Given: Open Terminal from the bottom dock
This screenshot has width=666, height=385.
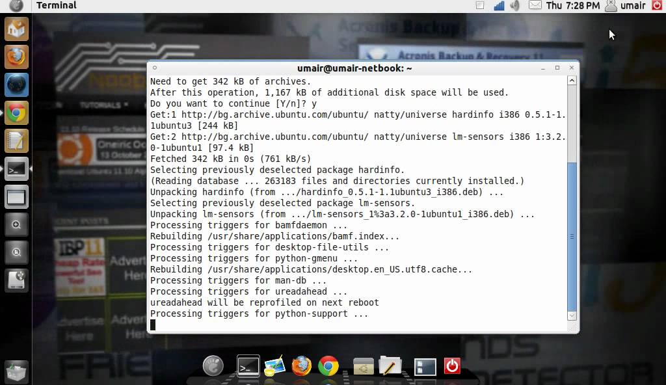Looking at the screenshot, I should click(248, 365).
